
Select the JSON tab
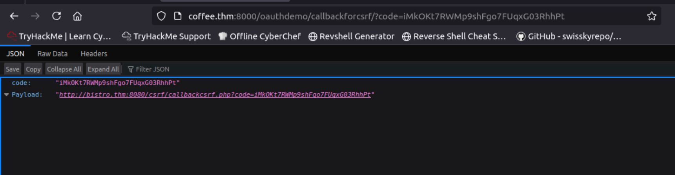(x=15, y=54)
